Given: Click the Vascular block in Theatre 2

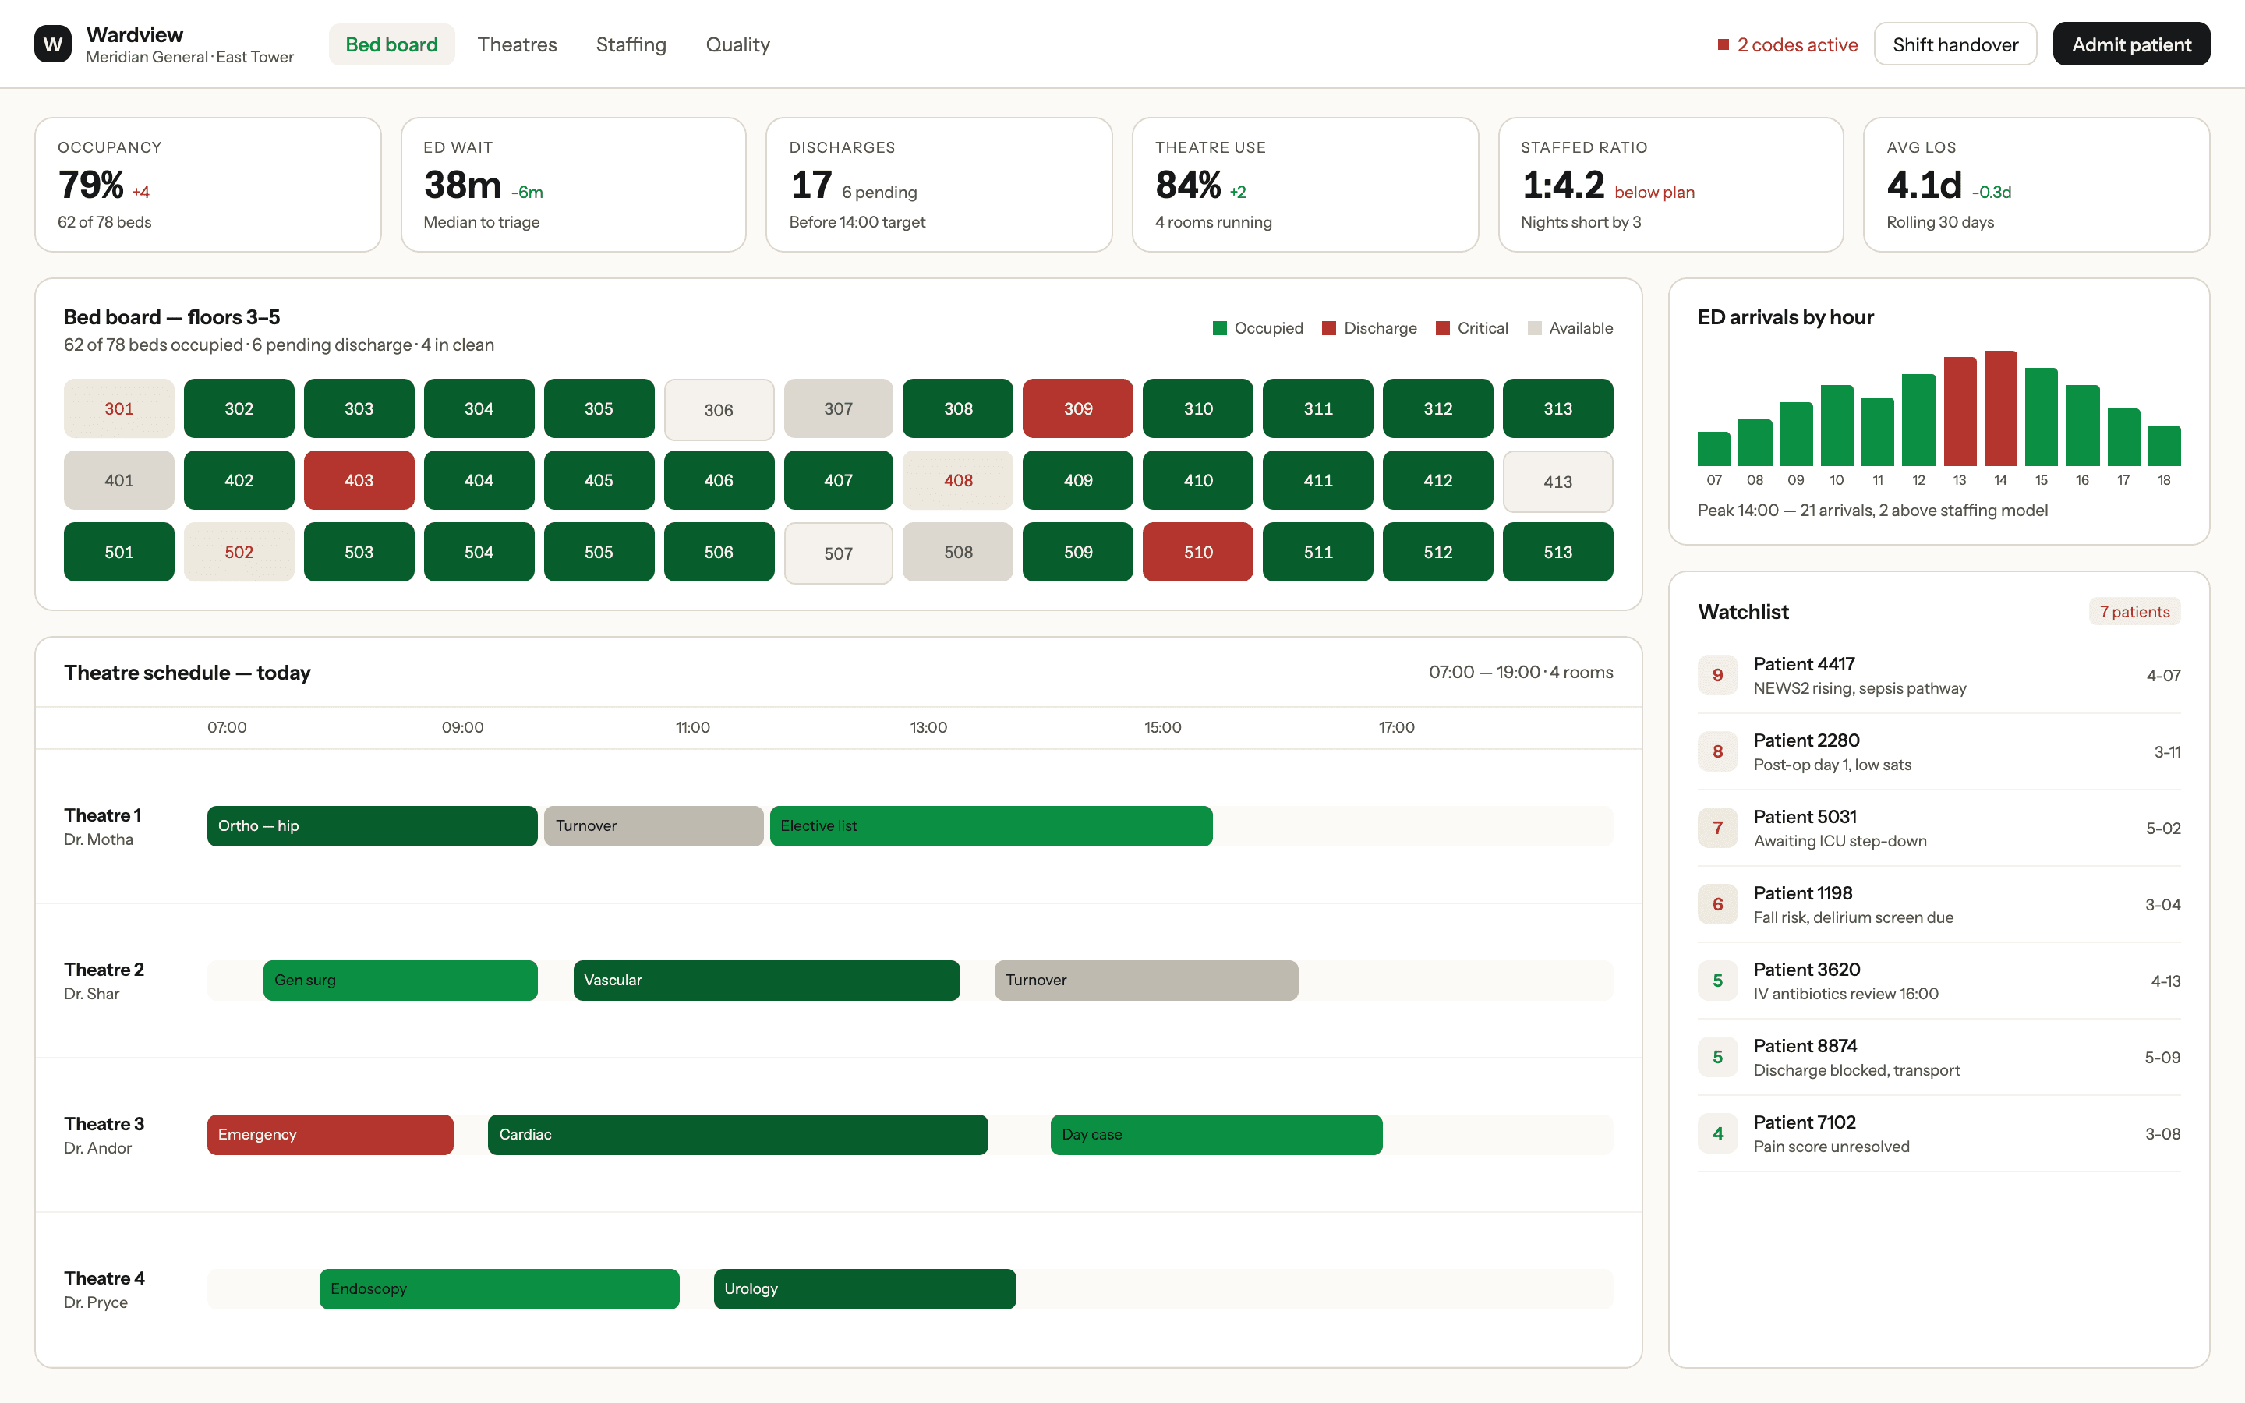Looking at the screenshot, I should [766, 980].
